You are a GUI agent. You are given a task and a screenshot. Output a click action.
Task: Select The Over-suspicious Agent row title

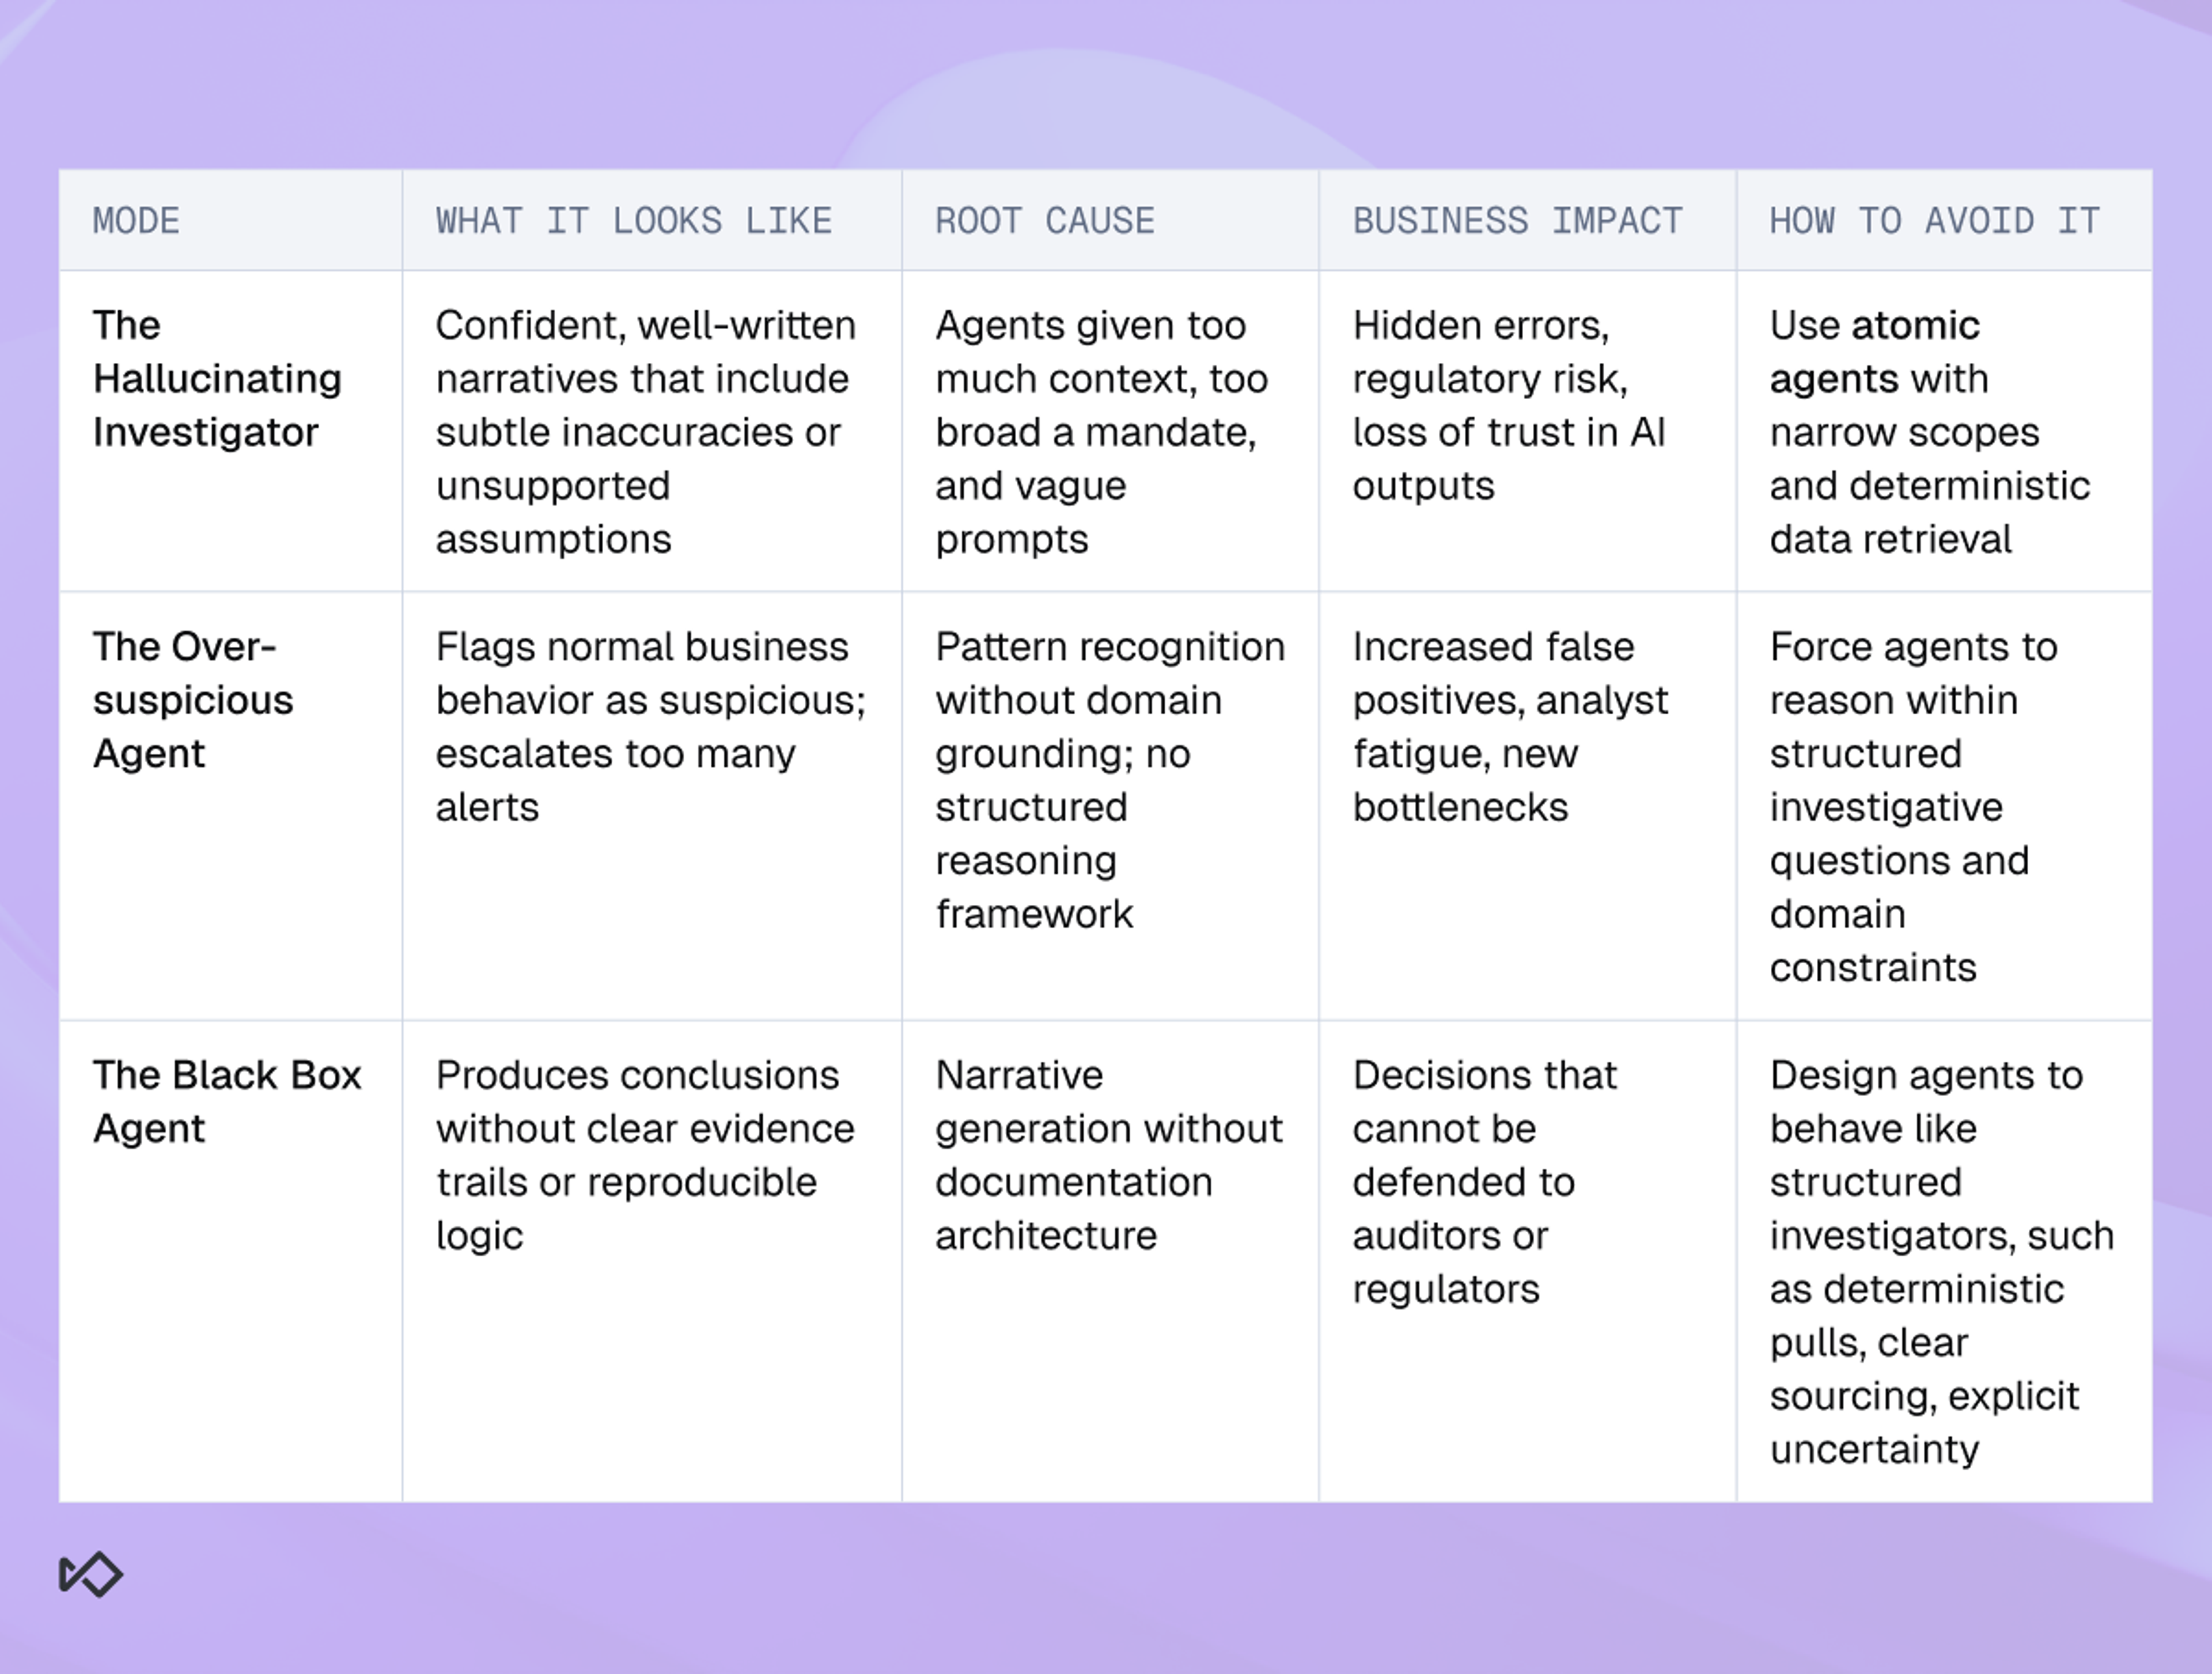(193, 700)
